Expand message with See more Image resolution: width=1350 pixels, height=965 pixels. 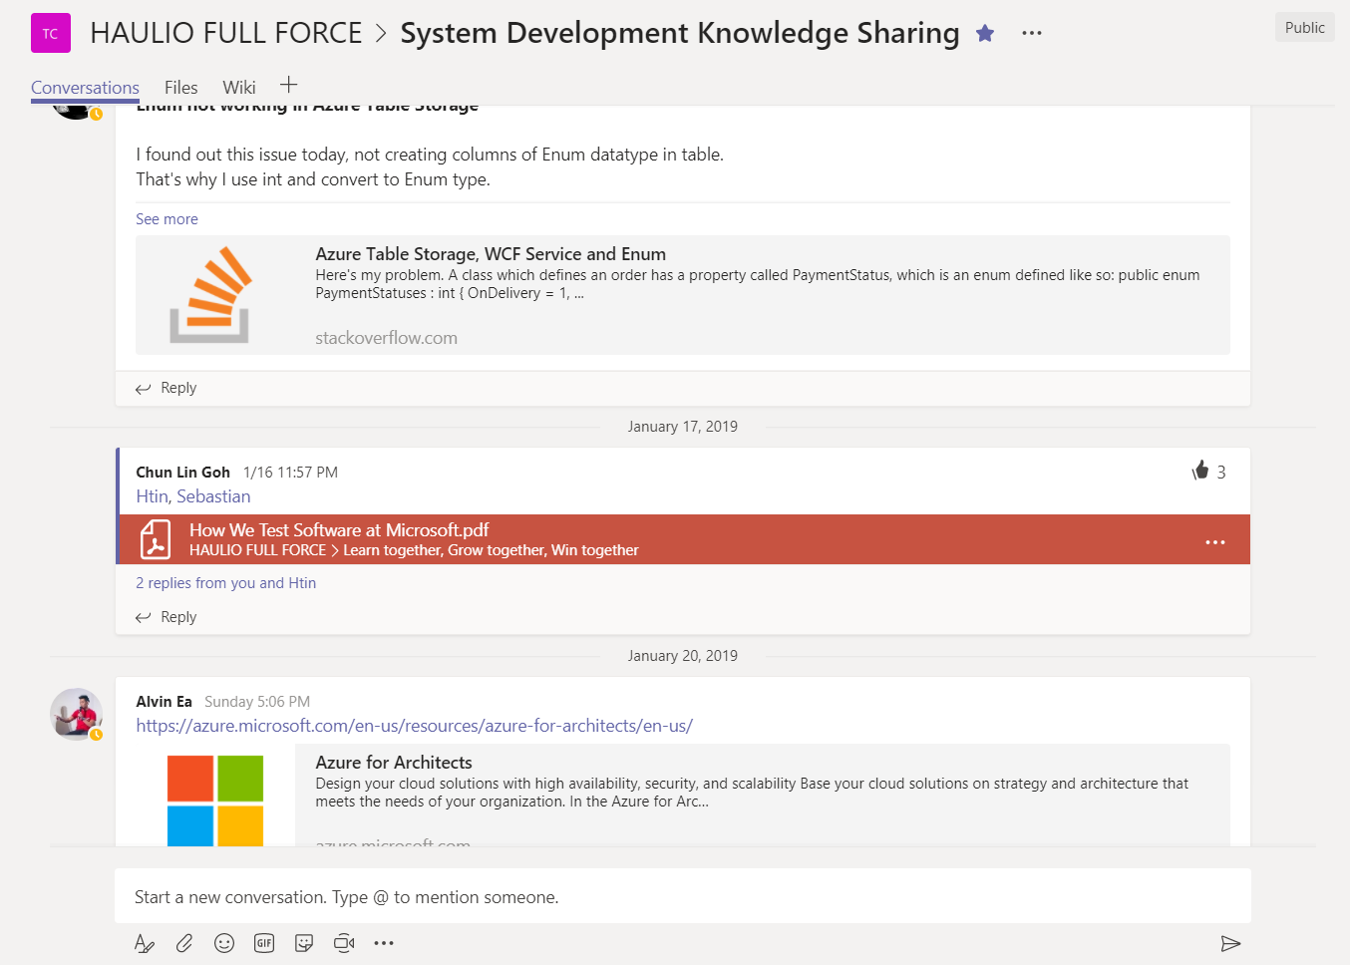point(167,219)
